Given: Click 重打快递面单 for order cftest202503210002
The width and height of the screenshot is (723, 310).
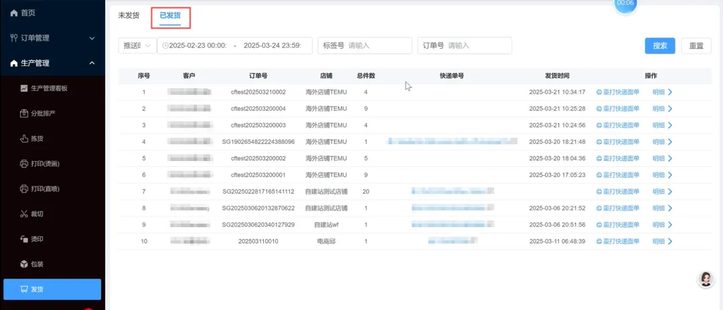Looking at the screenshot, I should 617,92.
